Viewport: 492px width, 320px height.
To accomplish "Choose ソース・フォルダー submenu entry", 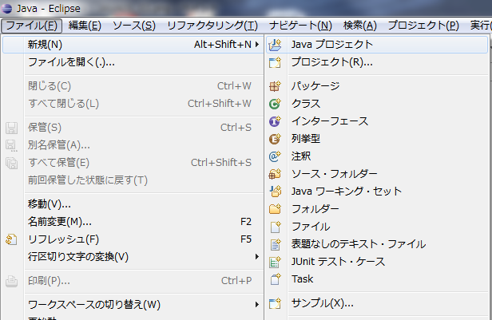I will (378, 174).
